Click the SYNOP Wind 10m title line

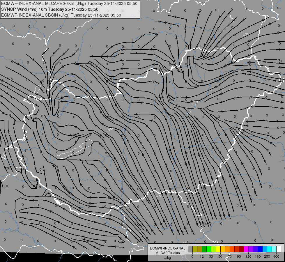tap(49, 9)
